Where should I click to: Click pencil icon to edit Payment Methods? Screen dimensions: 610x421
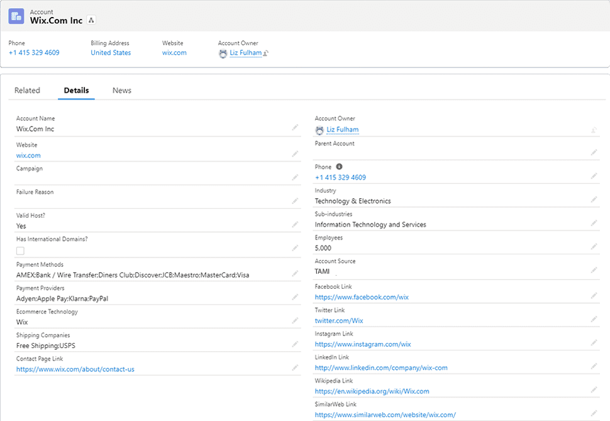(295, 274)
